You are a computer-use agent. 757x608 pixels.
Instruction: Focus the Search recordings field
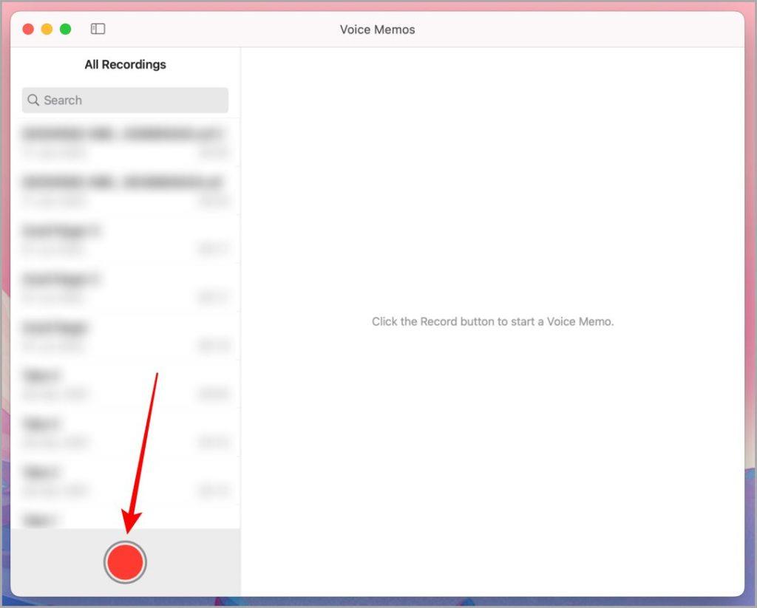tap(125, 100)
